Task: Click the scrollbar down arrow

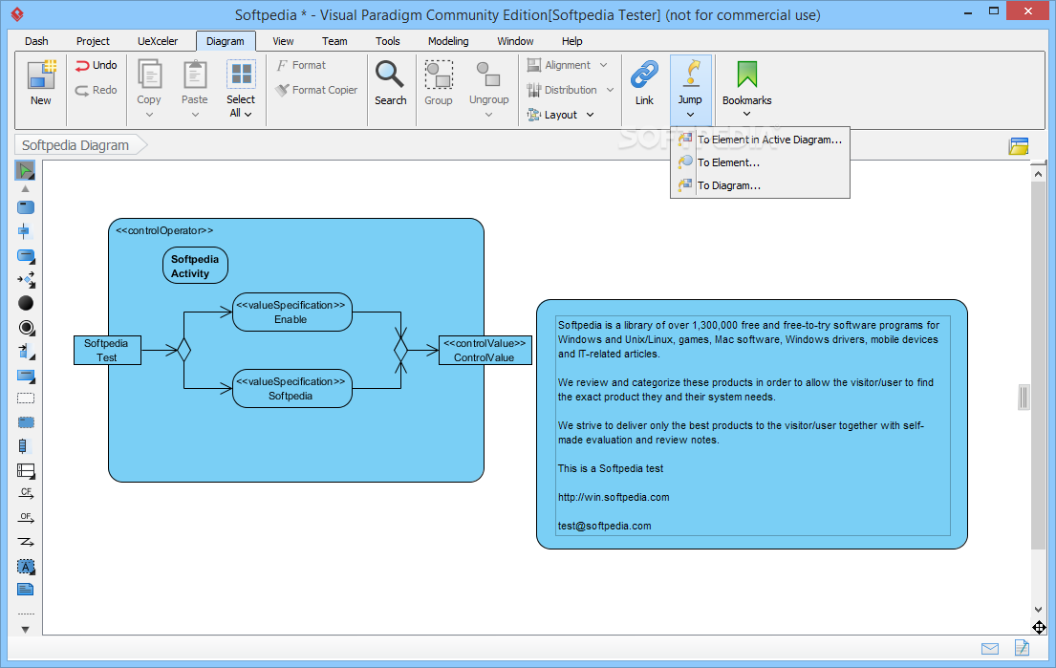Action: (x=1039, y=610)
